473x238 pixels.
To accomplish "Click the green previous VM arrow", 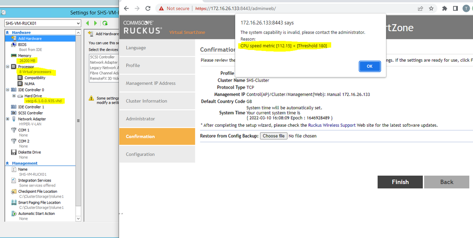I will 87,23.
